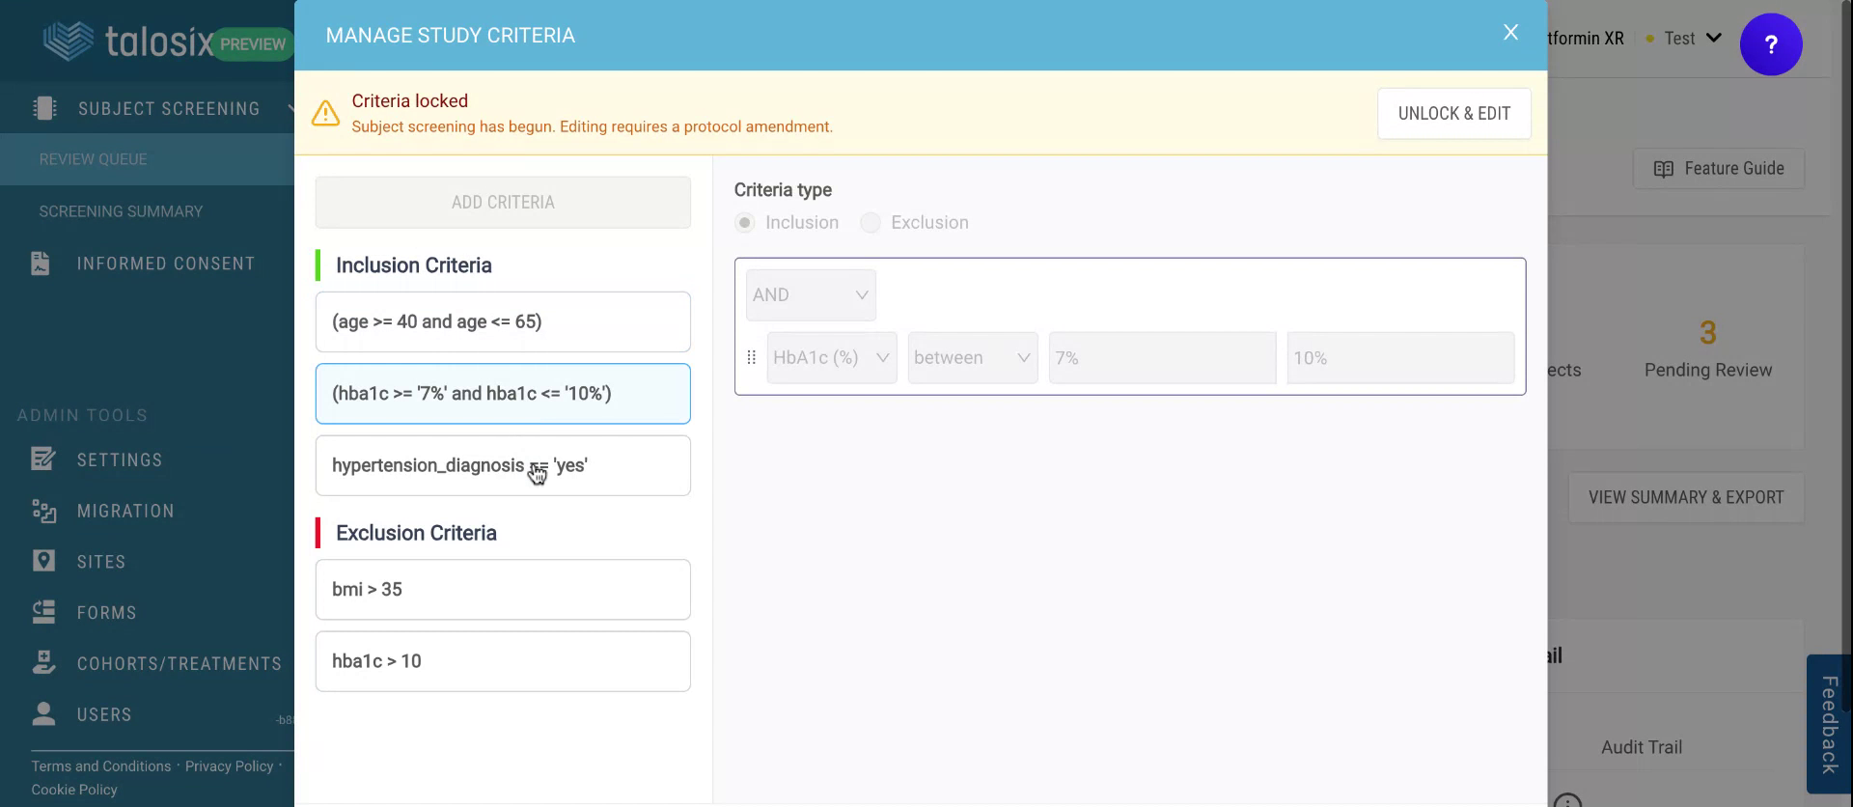Select the bmi > 35 exclusion criterion

pyautogui.click(x=503, y=590)
